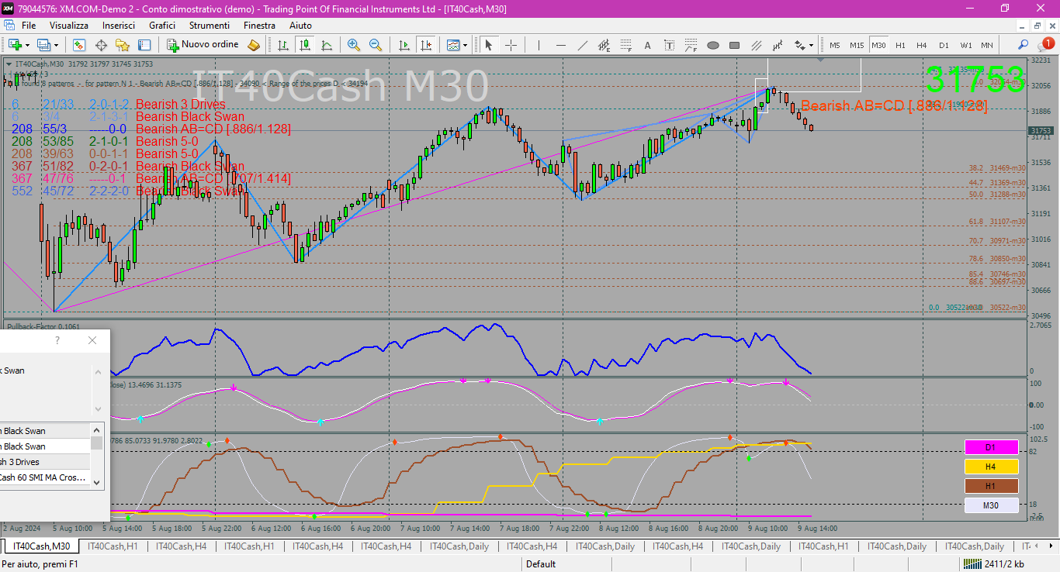
Task: Open Market Watch panel icon
Action: click(79, 45)
